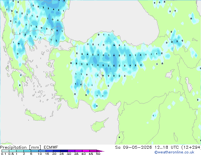Click the "50" legend value label

click(x=98, y=154)
